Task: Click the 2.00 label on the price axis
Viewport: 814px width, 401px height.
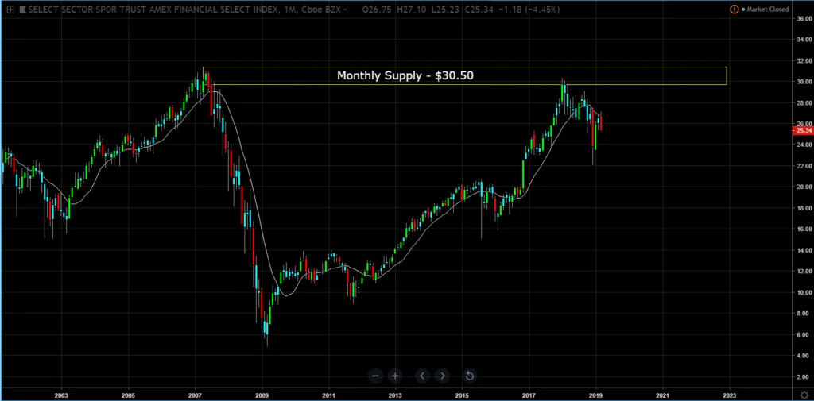Action: click(804, 376)
